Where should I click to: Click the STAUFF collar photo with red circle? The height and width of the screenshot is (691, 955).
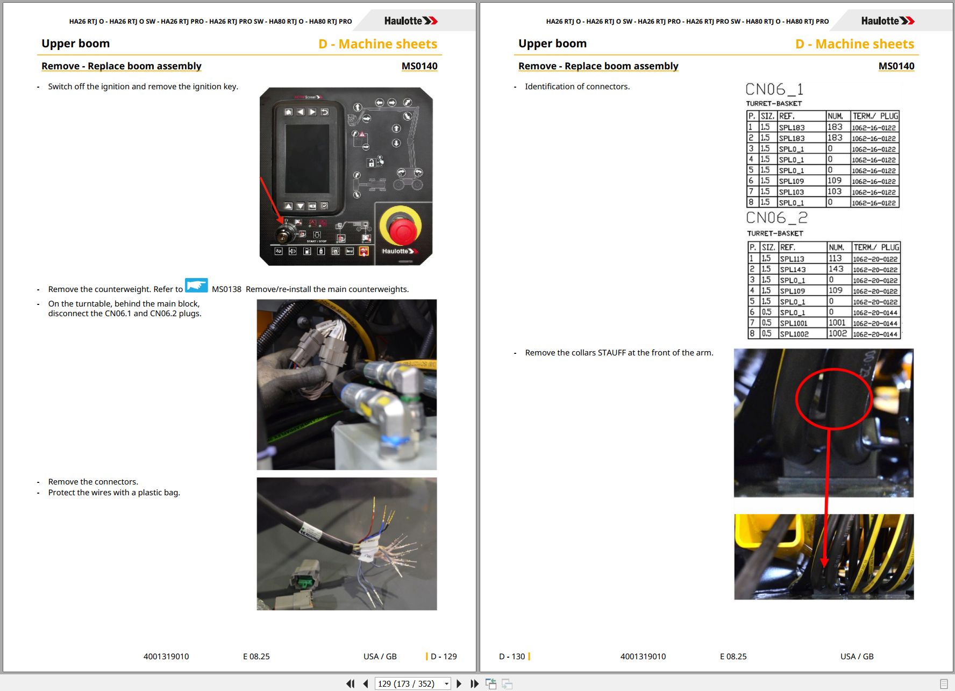(x=824, y=423)
